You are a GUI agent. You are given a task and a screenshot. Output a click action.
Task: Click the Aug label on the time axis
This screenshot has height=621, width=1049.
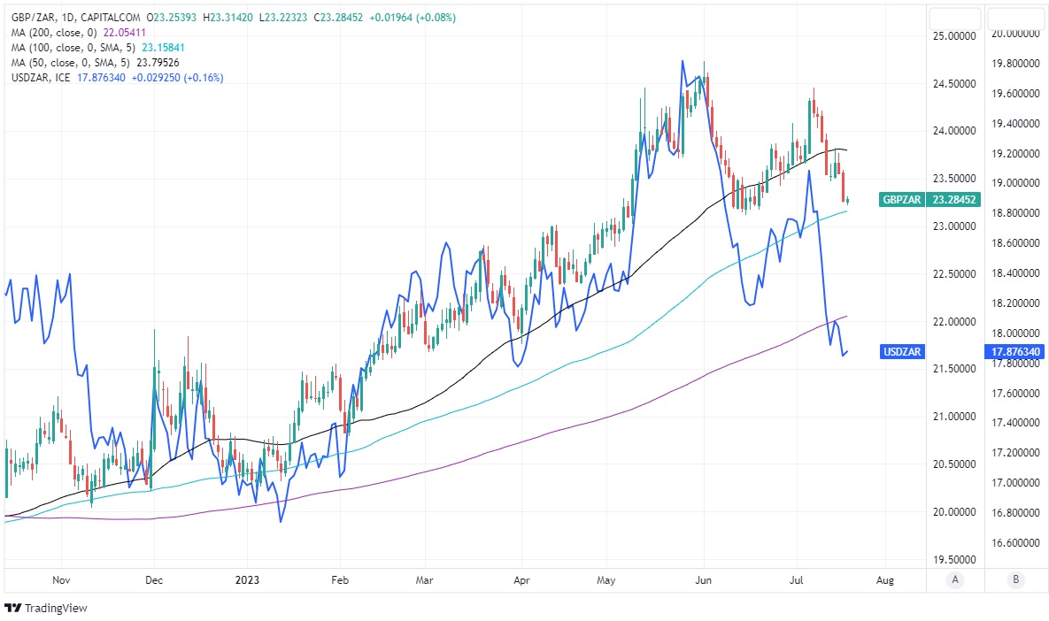tap(884, 579)
